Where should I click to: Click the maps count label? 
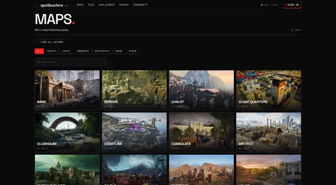pyautogui.click(x=296, y=30)
